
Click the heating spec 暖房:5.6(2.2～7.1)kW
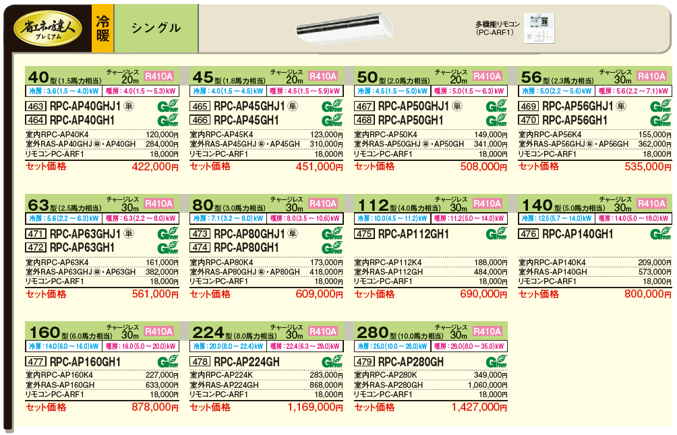click(633, 91)
